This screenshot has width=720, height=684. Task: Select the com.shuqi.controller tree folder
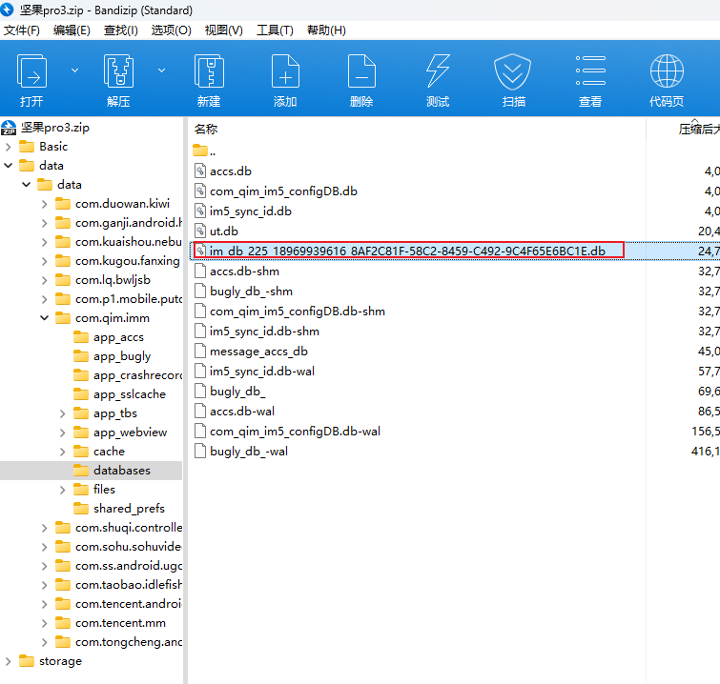click(x=129, y=528)
